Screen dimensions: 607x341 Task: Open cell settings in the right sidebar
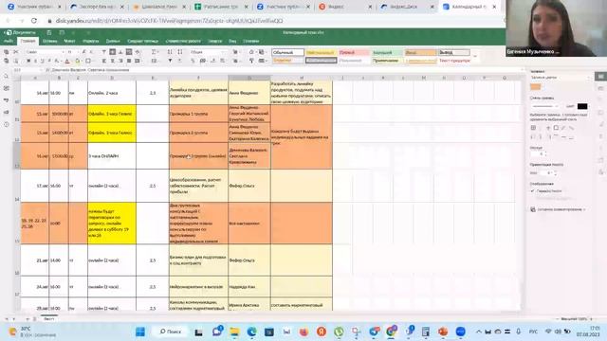pyautogui.click(x=600, y=77)
